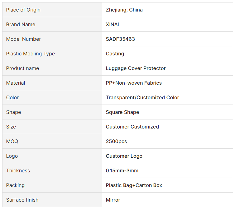Viewport: 235px width, 210px height.
Task: Select the 'Square Shape' value
Action: (x=122, y=112)
